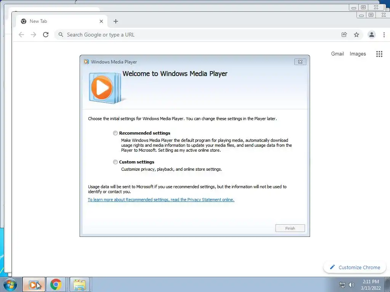Open the Windows Start menu
The height and width of the screenshot is (292, 390).
coord(10,284)
